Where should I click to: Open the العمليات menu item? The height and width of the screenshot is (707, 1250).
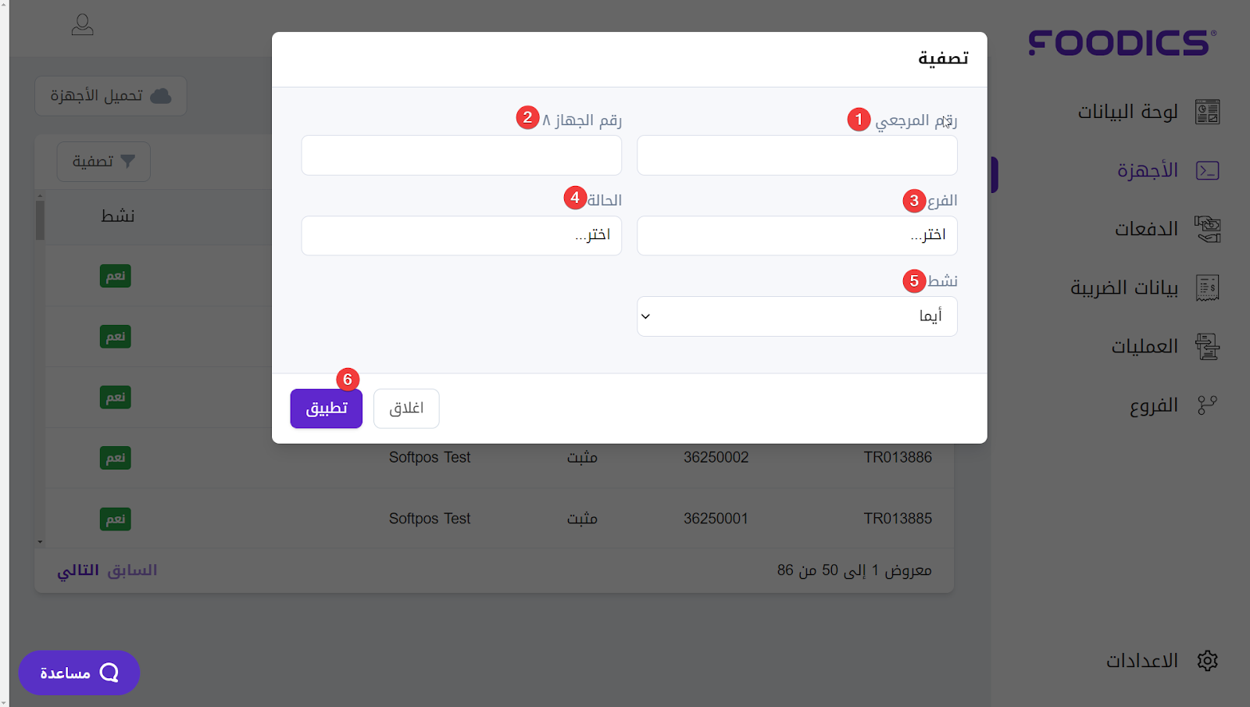(1144, 346)
